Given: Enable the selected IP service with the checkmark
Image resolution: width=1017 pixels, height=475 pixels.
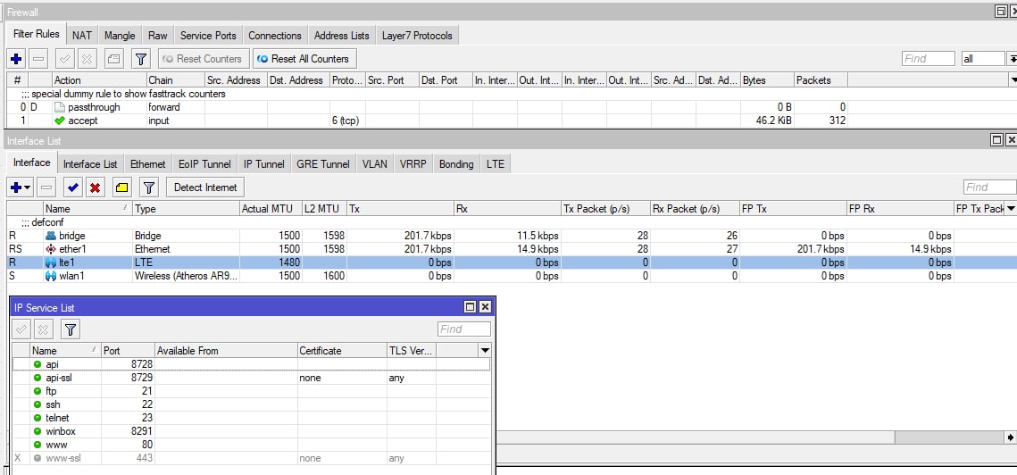Looking at the screenshot, I should 21,329.
